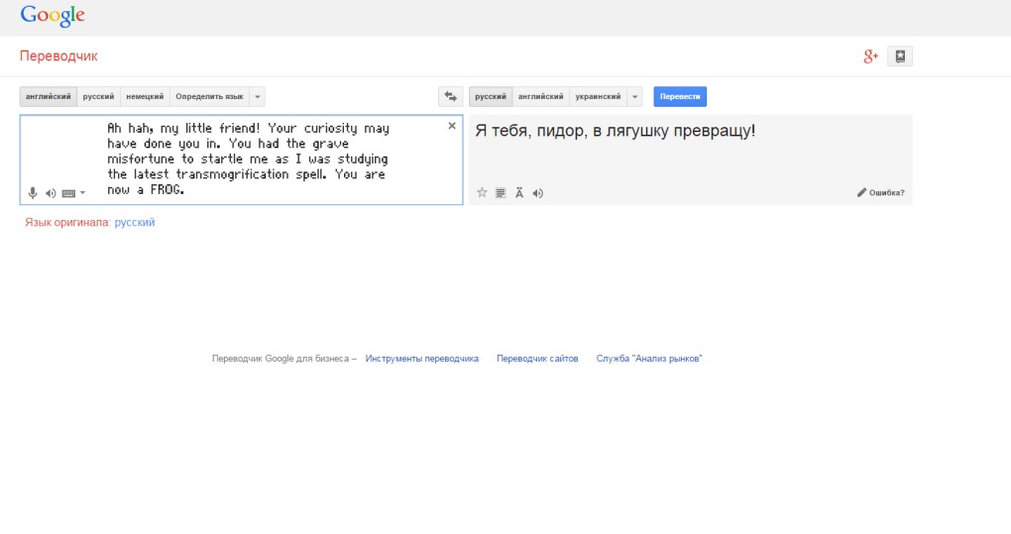
Task: Listen to the source text
Action: coord(51,193)
